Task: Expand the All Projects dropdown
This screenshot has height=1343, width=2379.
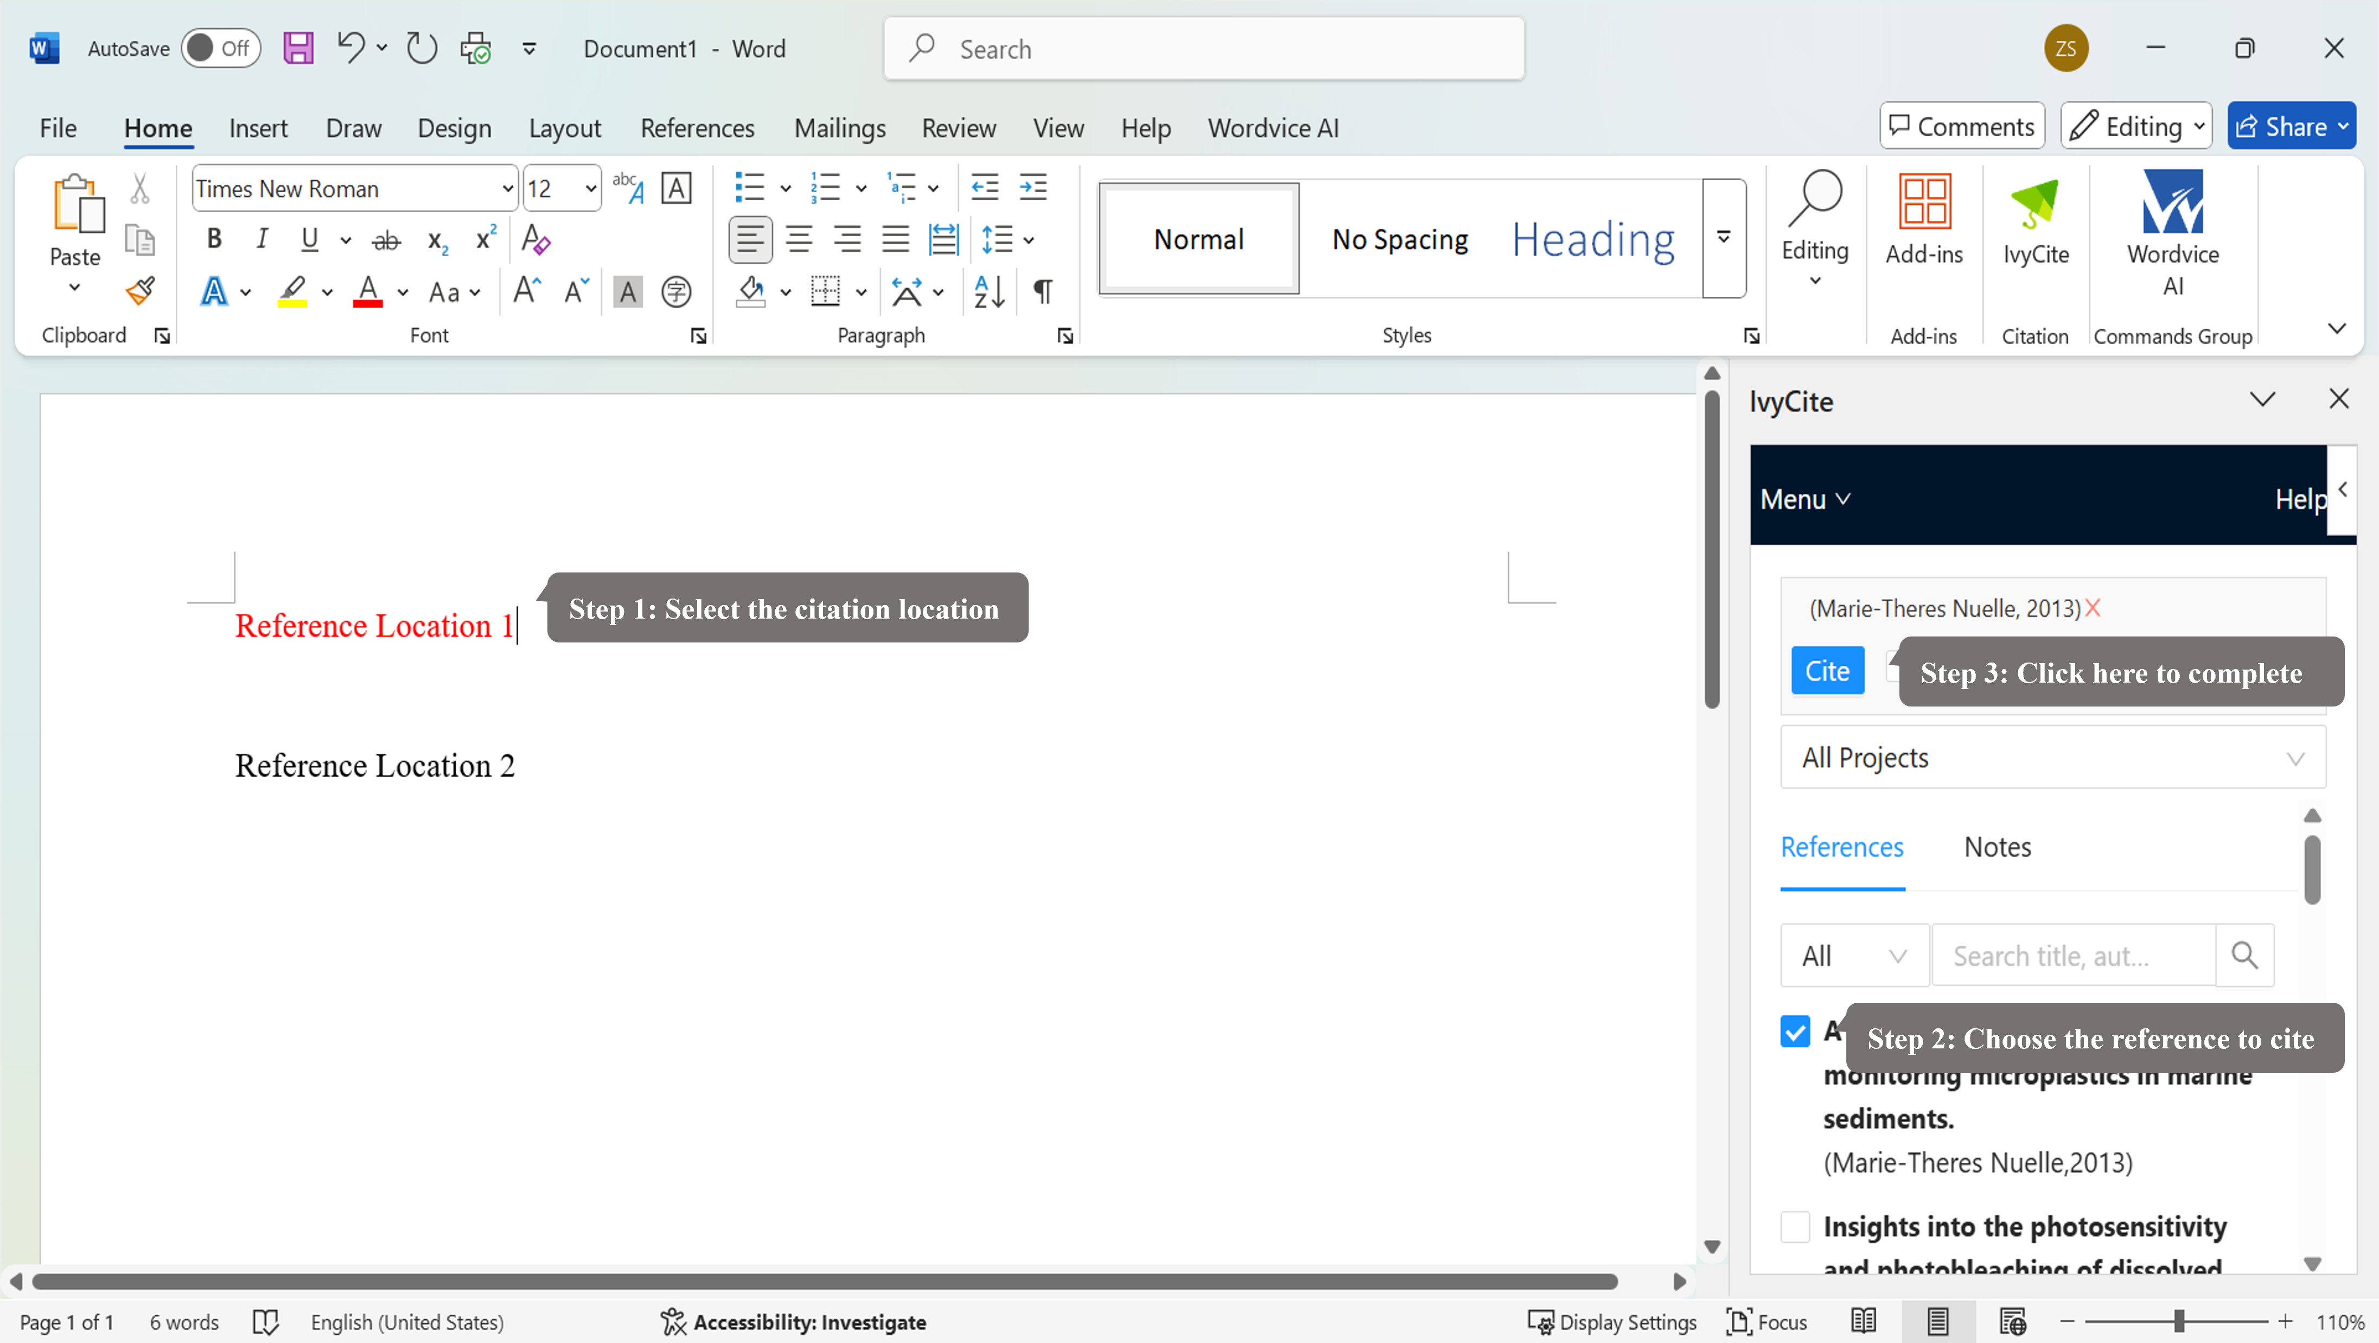Action: pyautogui.click(x=2052, y=758)
